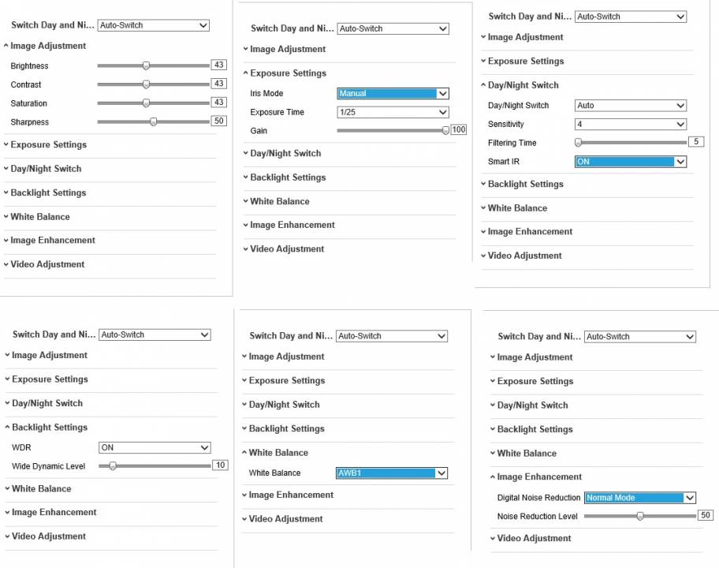719x568 pixels.
Task: Collapse the expanded Exposure Settings section
Action: 285,73
